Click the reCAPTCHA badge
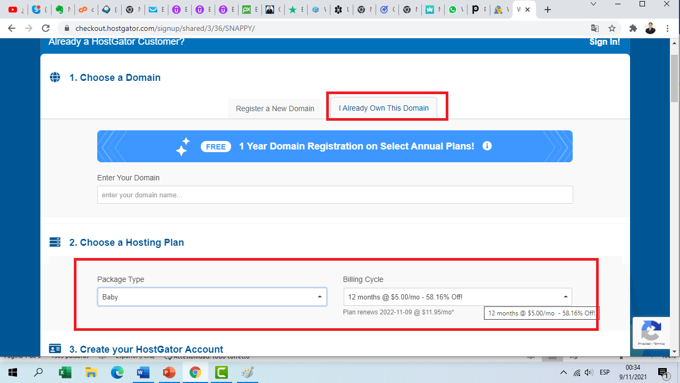The height and width of the screenshot is (383, 680). (x=651, y=333)
